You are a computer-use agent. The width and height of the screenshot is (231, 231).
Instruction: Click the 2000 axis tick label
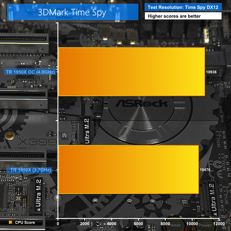[85, 224]
